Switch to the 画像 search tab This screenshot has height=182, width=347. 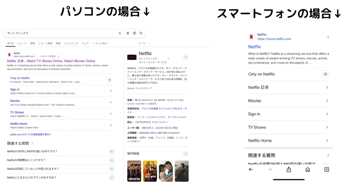pos(32,43)
